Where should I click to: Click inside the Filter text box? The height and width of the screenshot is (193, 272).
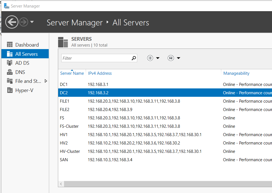[96, 58]
